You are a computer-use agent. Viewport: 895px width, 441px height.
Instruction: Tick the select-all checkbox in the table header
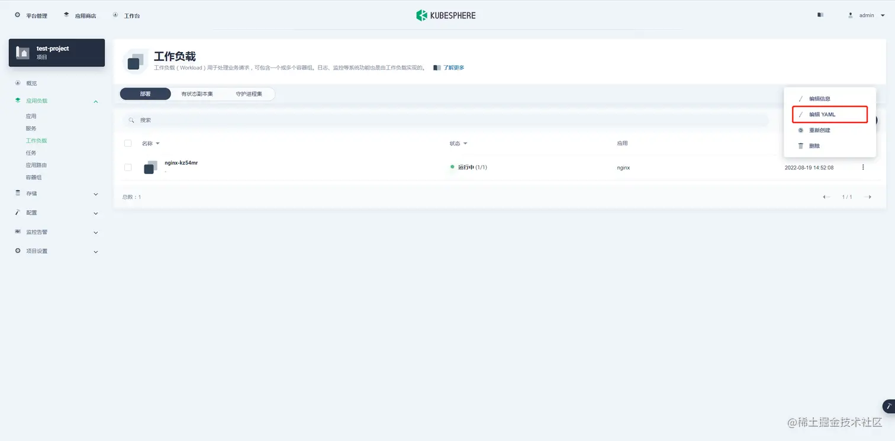click(x=128, y=143)
